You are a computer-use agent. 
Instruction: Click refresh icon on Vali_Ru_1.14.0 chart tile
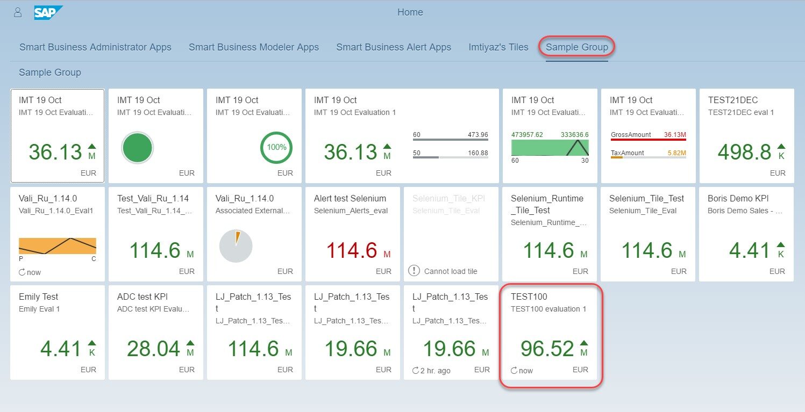coord(22,272)
